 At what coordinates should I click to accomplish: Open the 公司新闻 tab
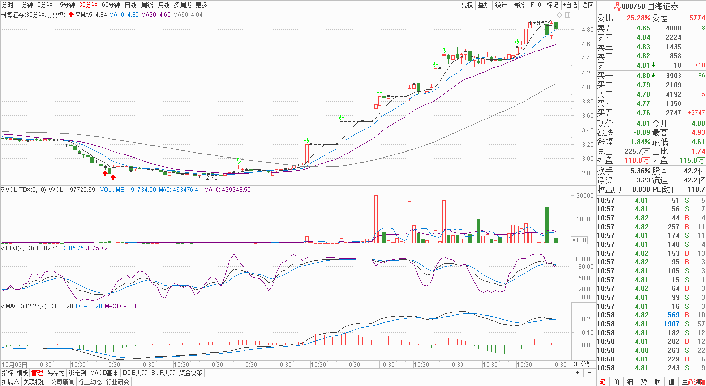[x=62, y=382]
